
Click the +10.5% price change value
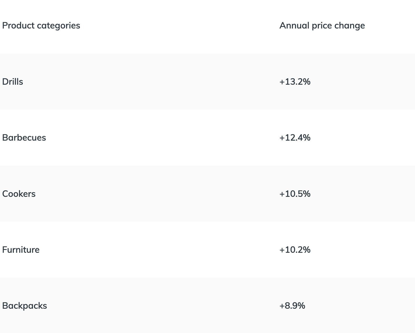[295, 194]
